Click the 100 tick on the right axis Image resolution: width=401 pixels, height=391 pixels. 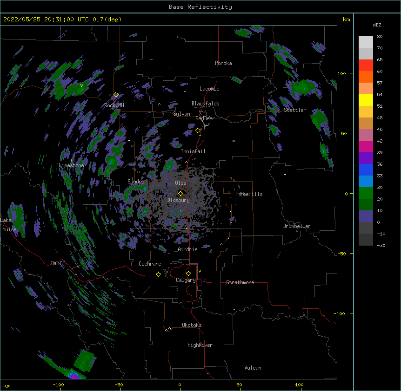(341, 73)
